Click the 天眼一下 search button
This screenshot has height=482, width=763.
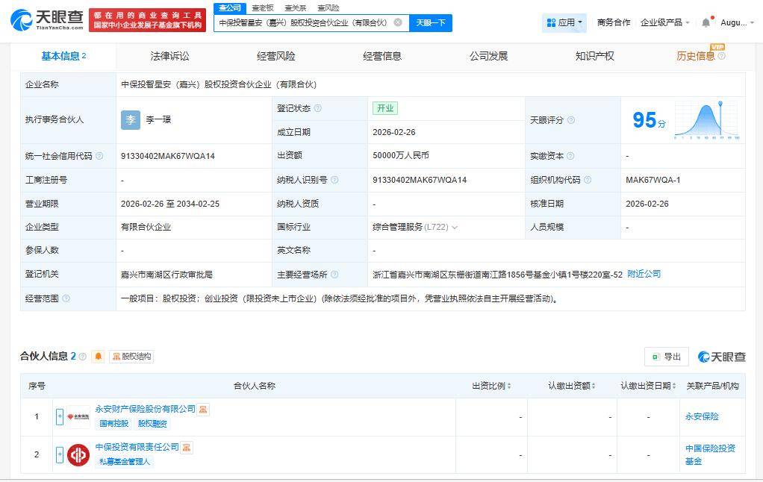(x=430, y=22)
